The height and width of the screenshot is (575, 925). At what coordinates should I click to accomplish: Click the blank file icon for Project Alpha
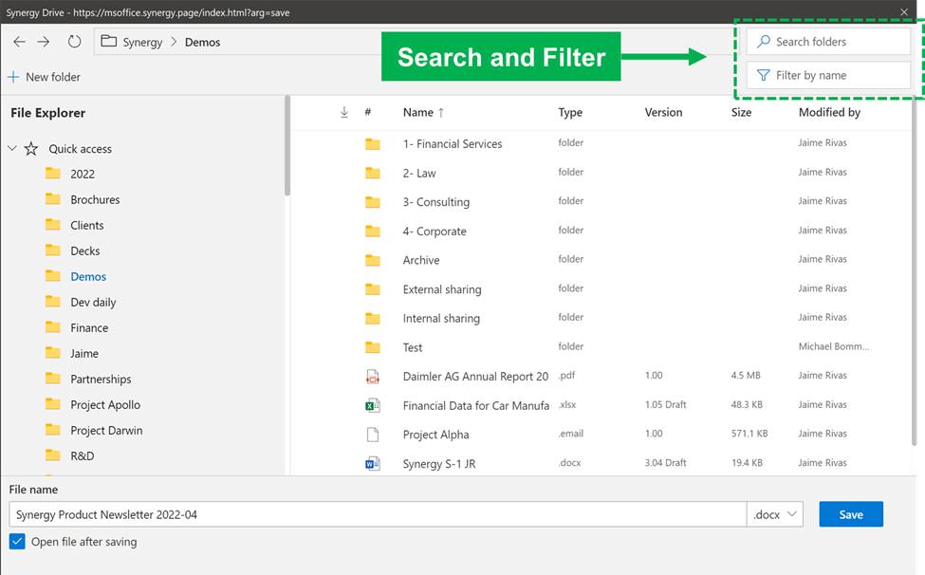click(372, 435)
